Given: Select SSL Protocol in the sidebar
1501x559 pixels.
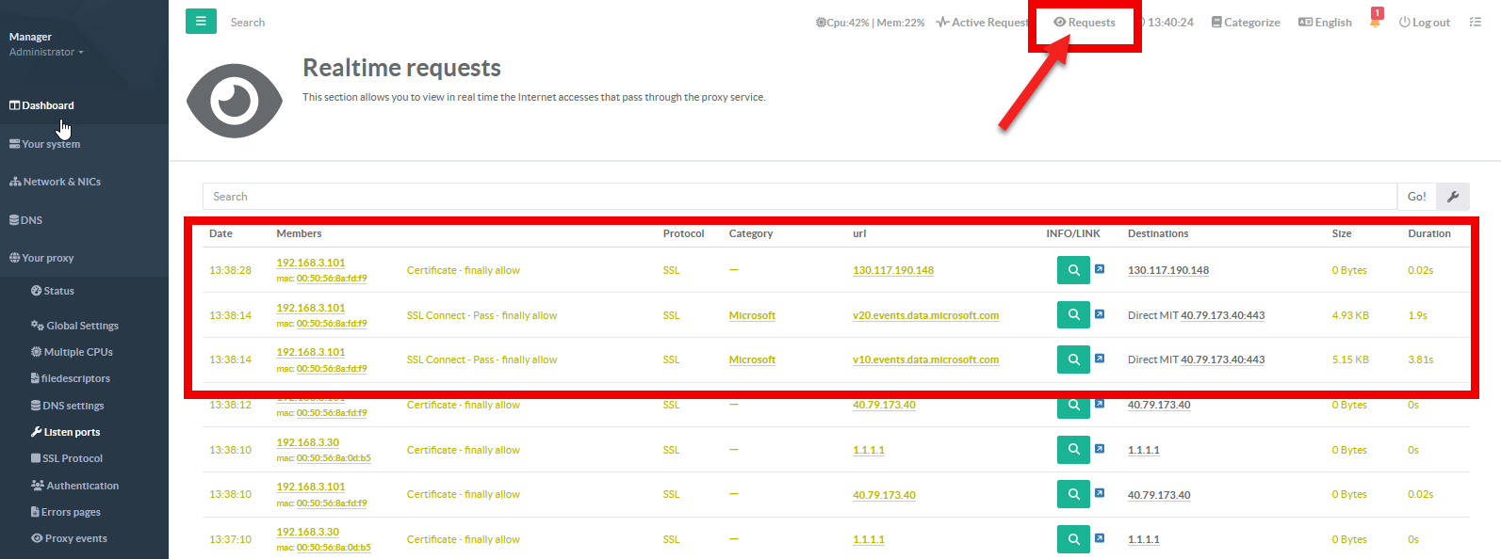Looking at the screenshot, I should 66,458.
